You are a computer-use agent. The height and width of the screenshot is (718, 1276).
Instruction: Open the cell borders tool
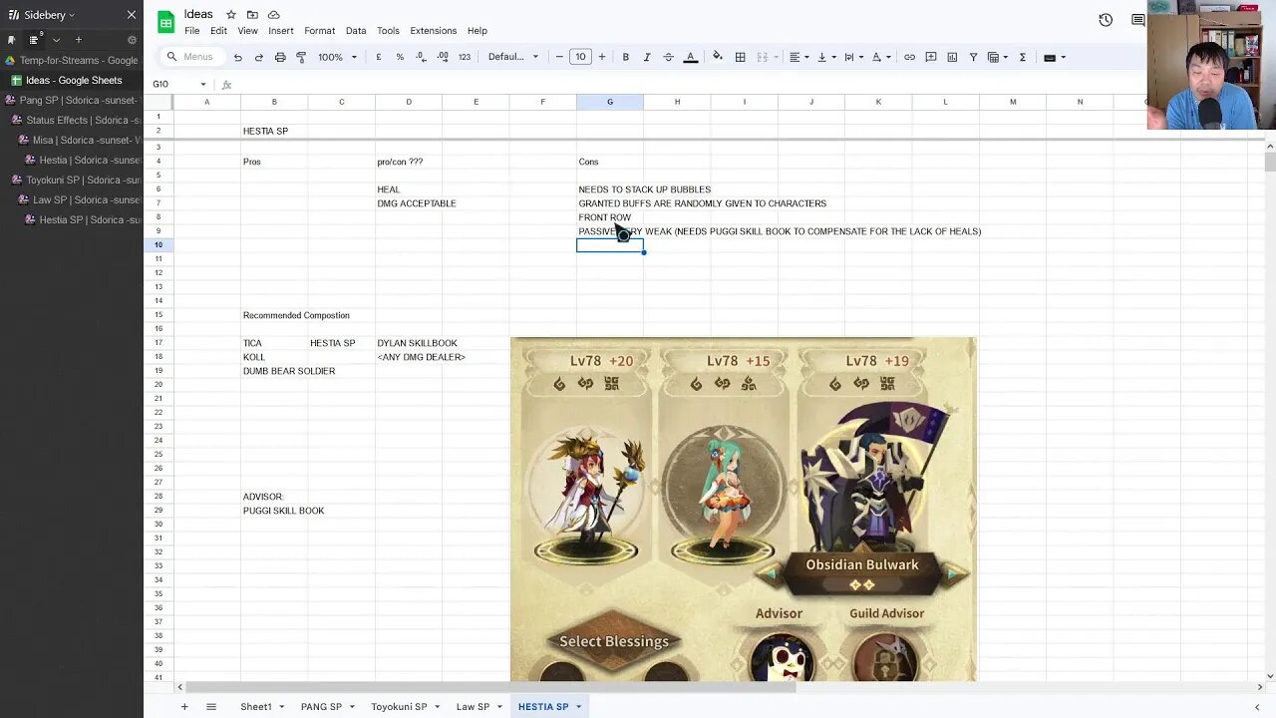pyautogui.click(x=740, y=57)
